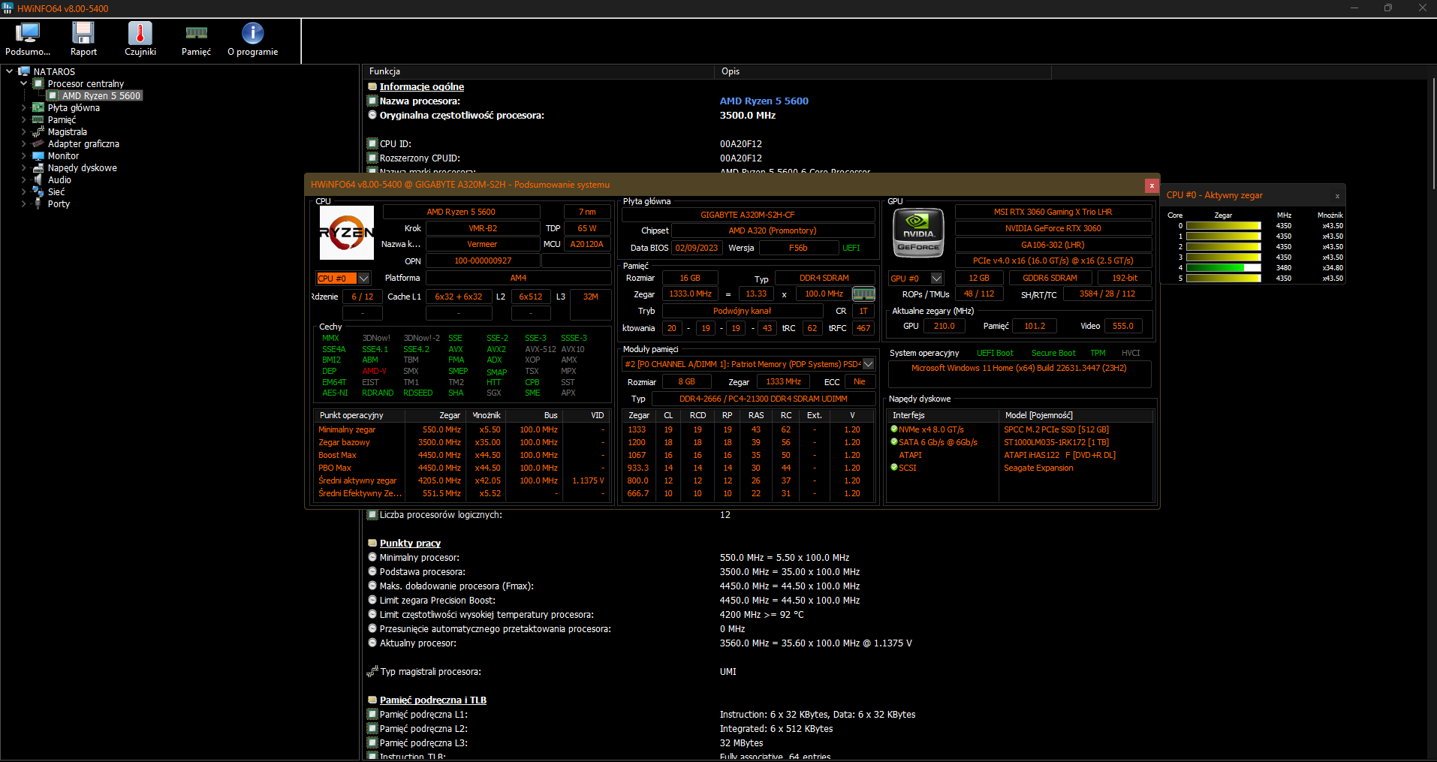Click the MSI RTX 3060 Gaming X Trio field

1053,212
